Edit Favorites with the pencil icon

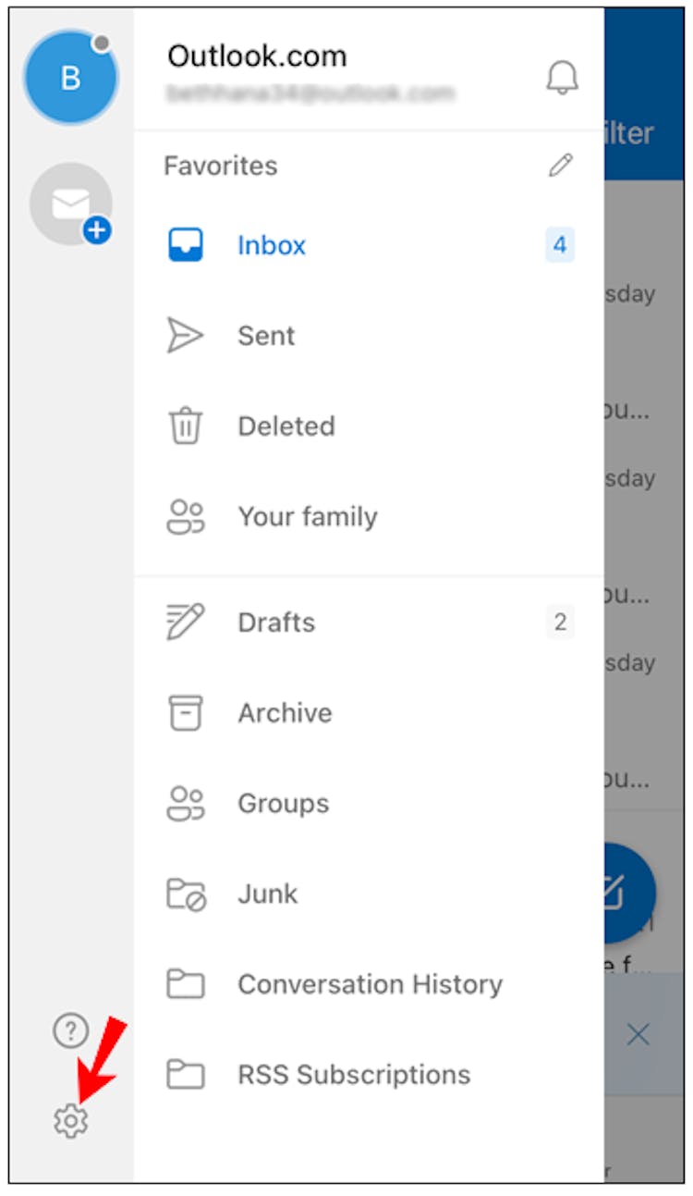[x=561, y=166]
